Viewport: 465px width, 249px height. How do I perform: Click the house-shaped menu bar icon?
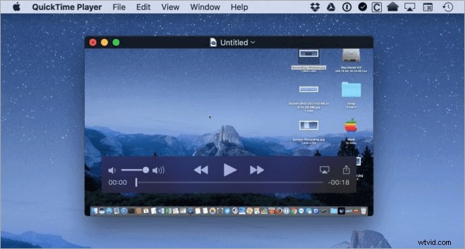[x=392, y=7]
